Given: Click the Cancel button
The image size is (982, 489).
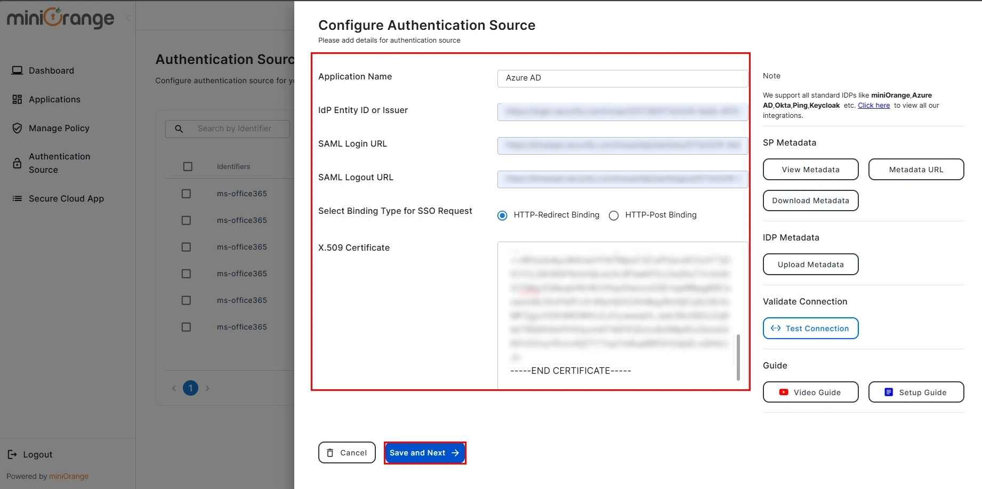Looking at the screenshot, I should (x=347, y=453).
